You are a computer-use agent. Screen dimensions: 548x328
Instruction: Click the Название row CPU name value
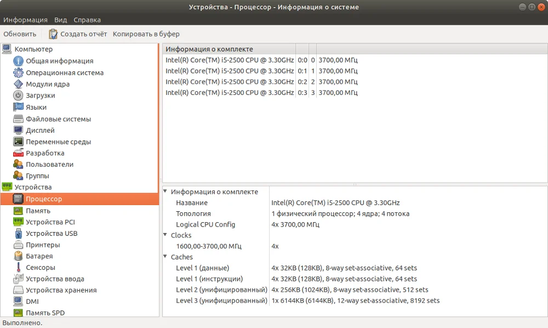335,203
